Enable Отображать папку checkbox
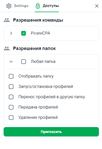Viewport: 102px width, 149px height. coord(11,76)
